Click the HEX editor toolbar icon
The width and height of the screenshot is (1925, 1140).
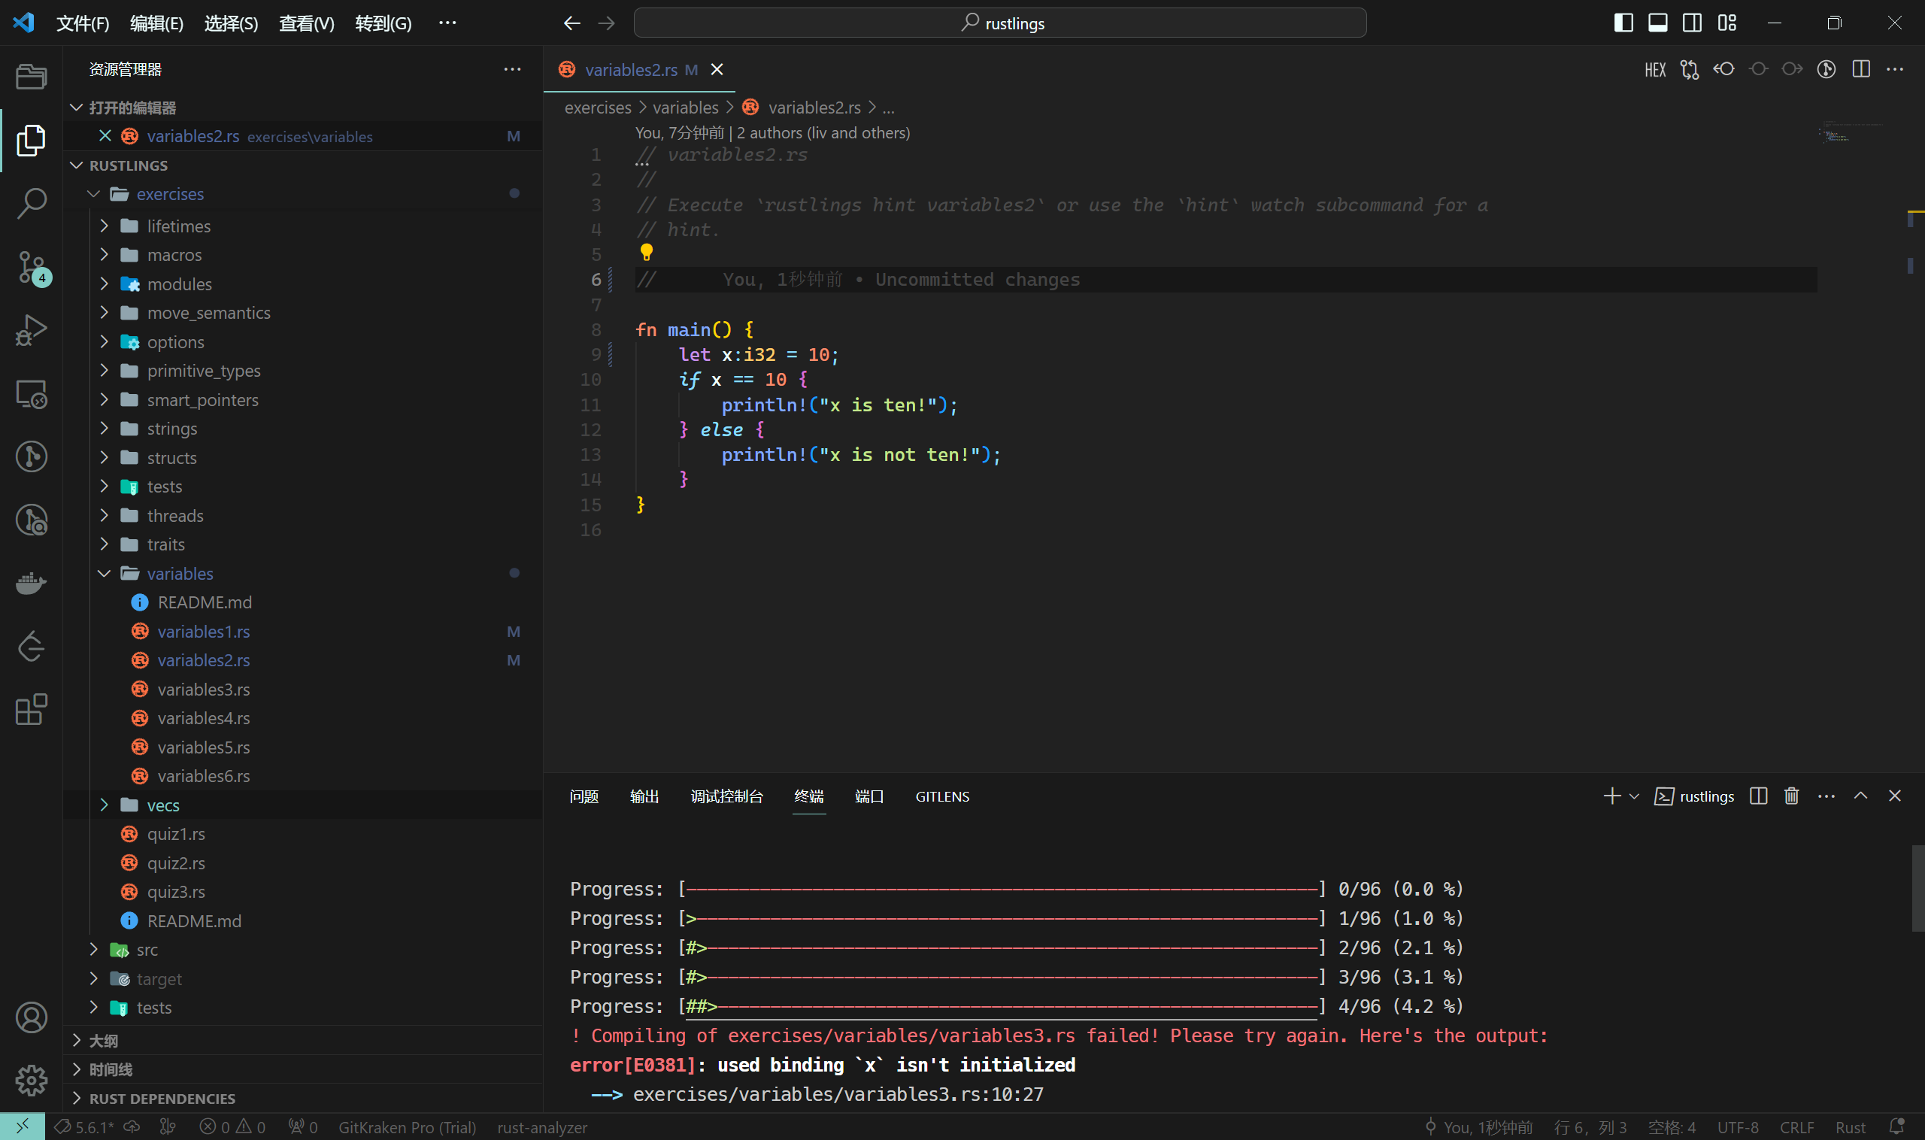tap(1654, 70)
